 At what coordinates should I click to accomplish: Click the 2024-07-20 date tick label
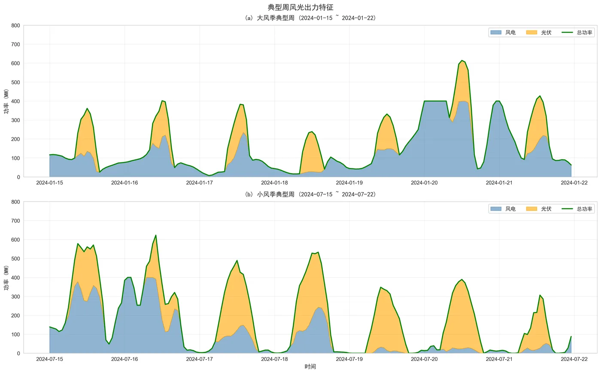(x=425, y=359)
